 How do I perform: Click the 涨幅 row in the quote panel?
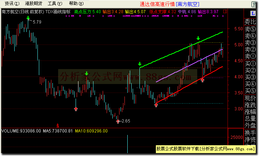pyautogui.click(x=250, y=112)
